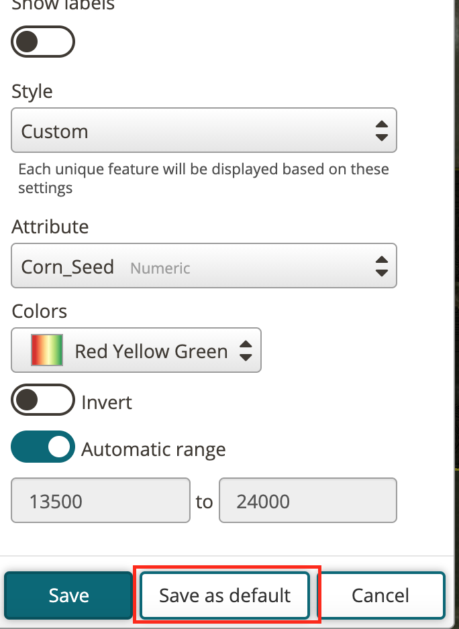Click the red-yellow-green gradient swatch
Screen dimensions: 459x629
[47, 350]
